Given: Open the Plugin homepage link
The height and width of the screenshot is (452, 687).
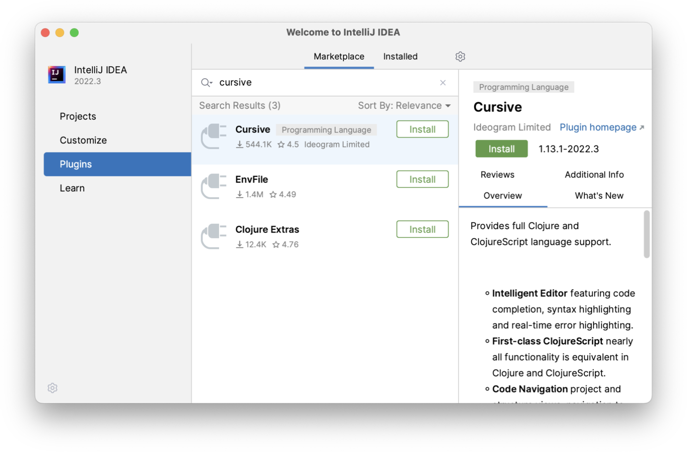Looking at the screenshot, I should [598, 127].
